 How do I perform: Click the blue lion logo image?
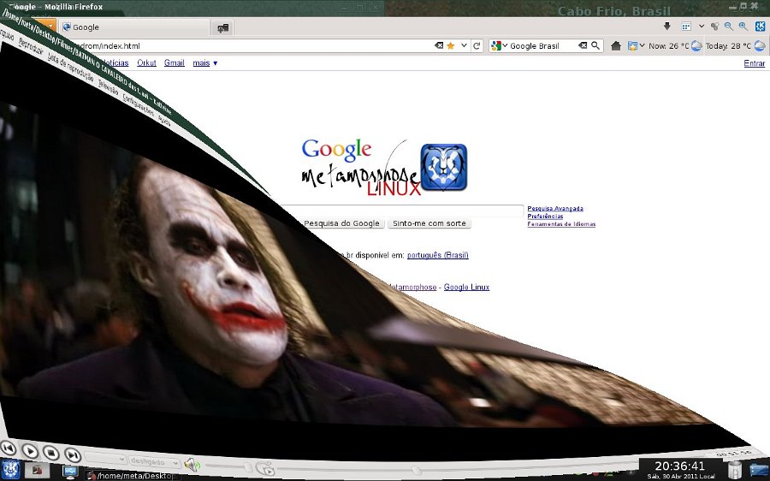click(444, 167)
